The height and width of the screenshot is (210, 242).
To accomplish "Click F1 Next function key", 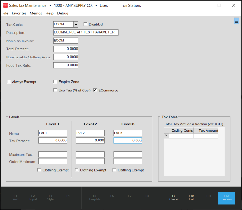I will pos(15,197).
